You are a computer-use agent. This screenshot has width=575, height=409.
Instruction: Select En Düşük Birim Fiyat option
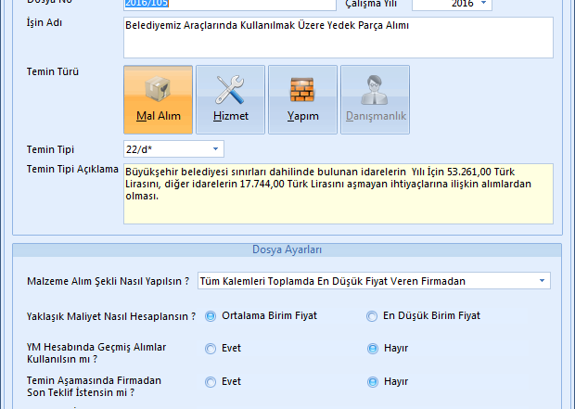point(373,316)
